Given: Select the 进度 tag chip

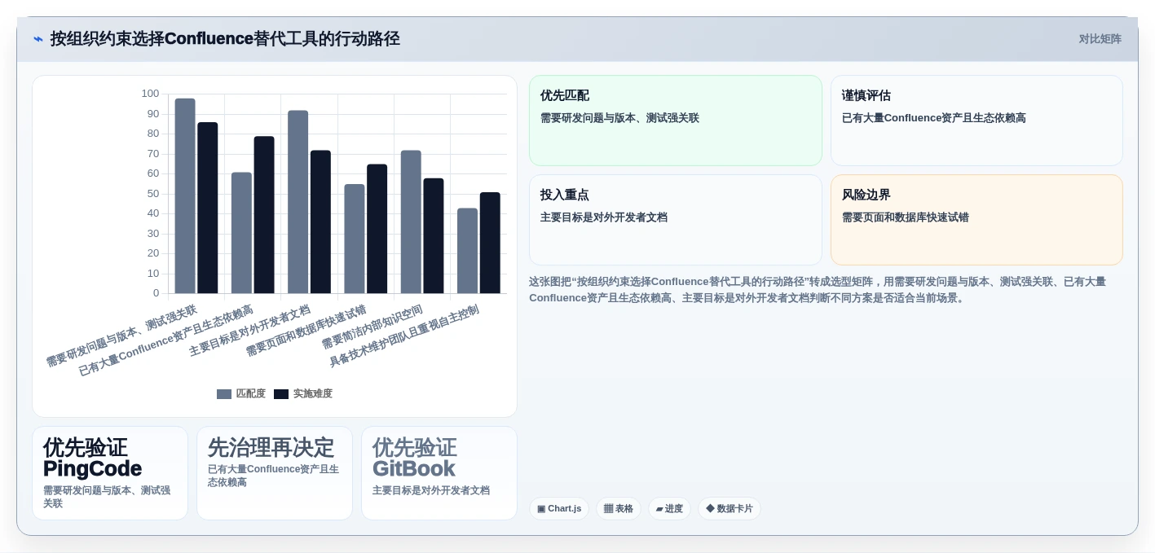Looking at the screenshot, I should [x=669, y=509].
